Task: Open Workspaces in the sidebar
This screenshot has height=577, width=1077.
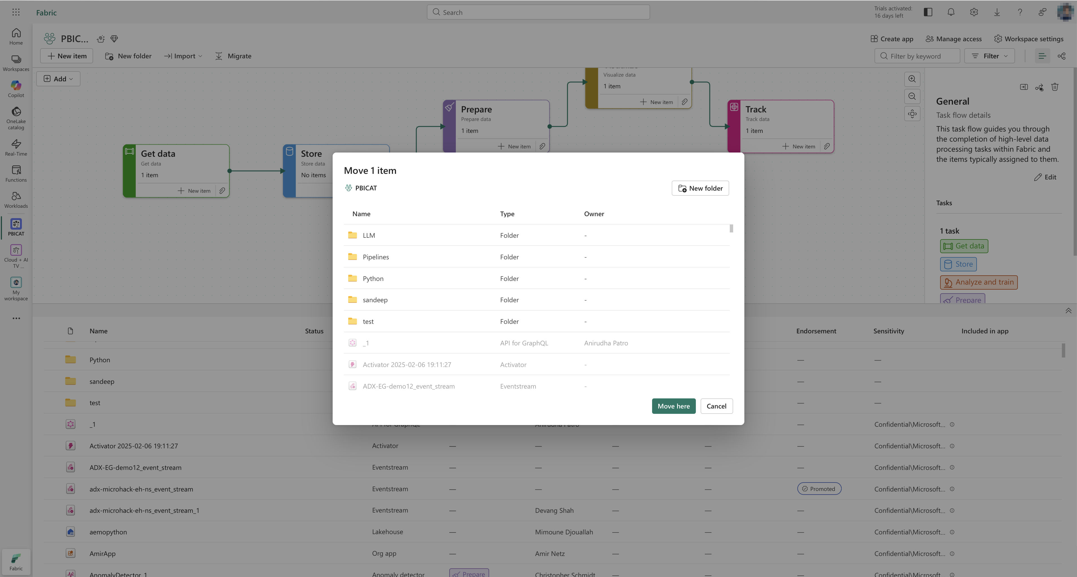Action: click(x=16, y=63)
